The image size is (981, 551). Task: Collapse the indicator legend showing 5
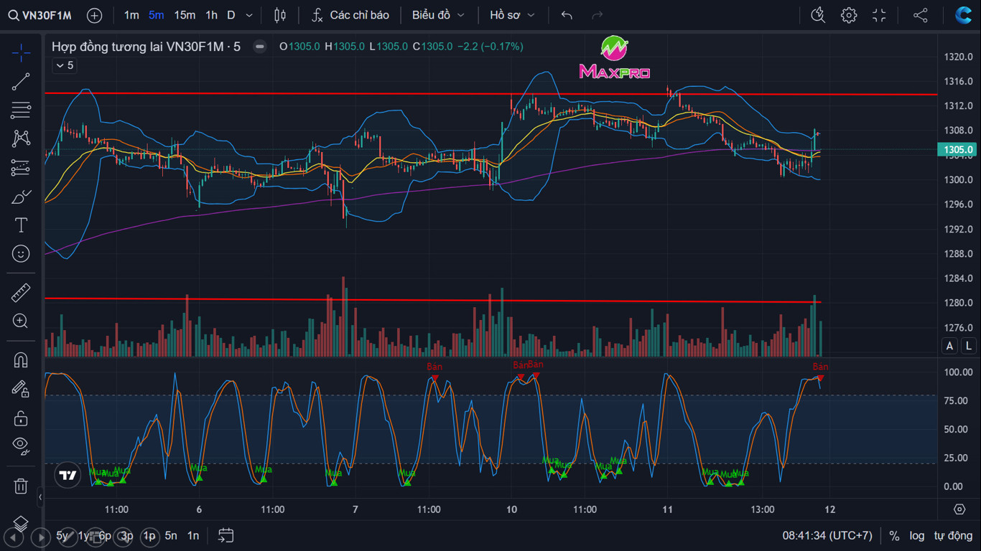(x=64, y=65)
